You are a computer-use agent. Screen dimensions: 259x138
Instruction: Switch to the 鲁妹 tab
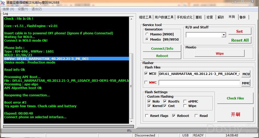243,17
